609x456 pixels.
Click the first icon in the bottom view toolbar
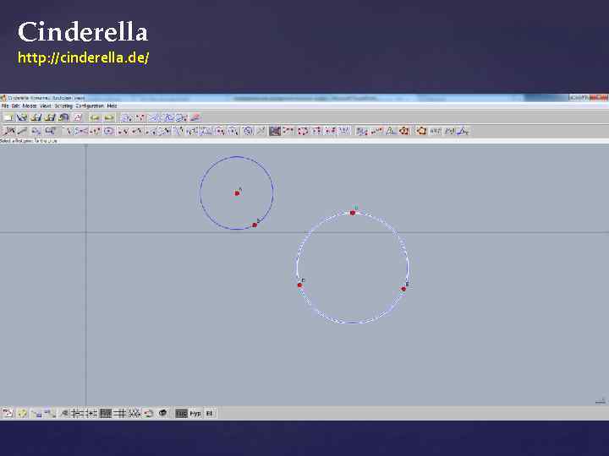(x=8, y=413)
